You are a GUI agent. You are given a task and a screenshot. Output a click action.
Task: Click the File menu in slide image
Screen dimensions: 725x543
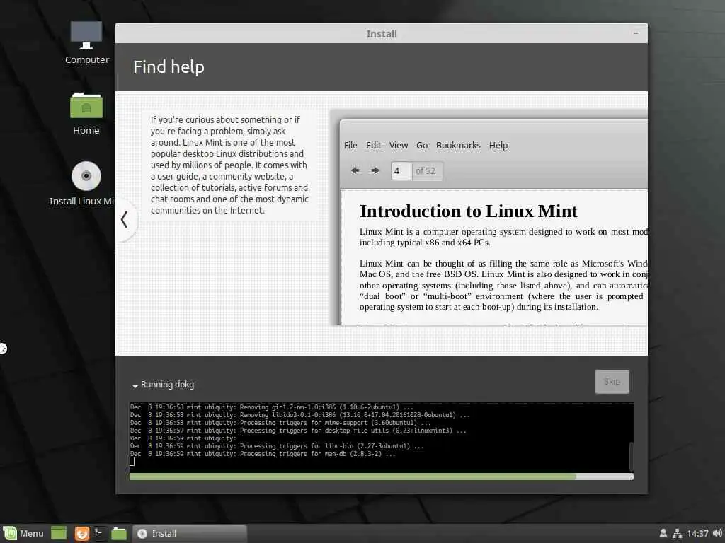coord(350,146)
